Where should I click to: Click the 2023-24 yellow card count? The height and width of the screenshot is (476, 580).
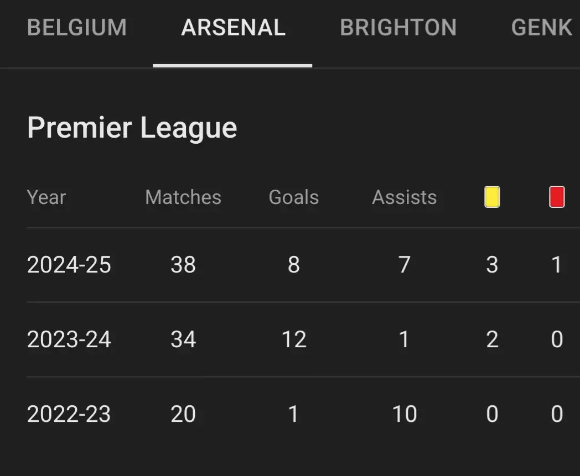(492, 339)
